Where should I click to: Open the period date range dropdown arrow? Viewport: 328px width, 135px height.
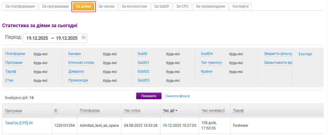[84, 38]
